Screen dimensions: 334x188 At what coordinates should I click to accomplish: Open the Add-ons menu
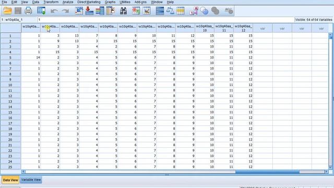pos(140,2)
